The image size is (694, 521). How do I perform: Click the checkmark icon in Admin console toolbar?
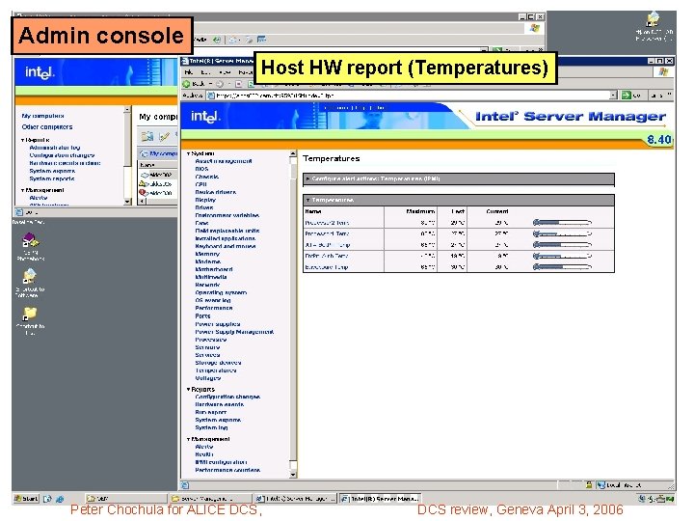pos(164,136)
